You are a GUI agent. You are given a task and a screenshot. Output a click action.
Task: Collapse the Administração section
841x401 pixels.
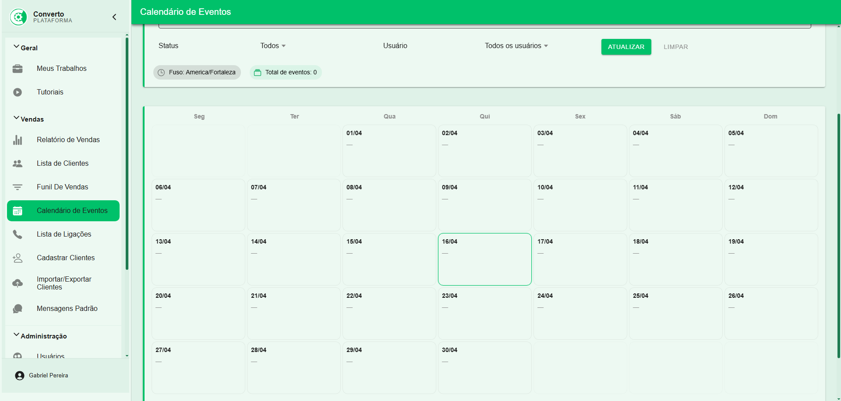tap(40, 336)
